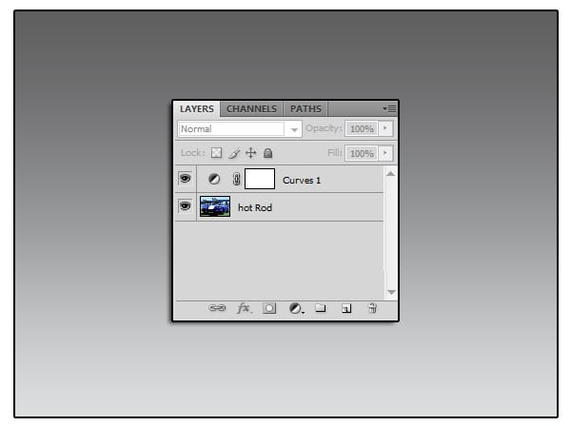
Task: Hide the Curves 1 layer
Action: click(x=185, y=179)
